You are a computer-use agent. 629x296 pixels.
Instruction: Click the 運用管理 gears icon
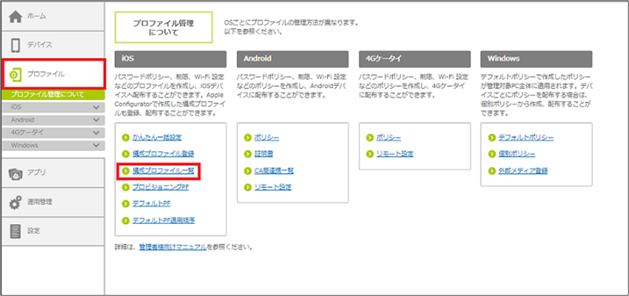pos(16,202)
